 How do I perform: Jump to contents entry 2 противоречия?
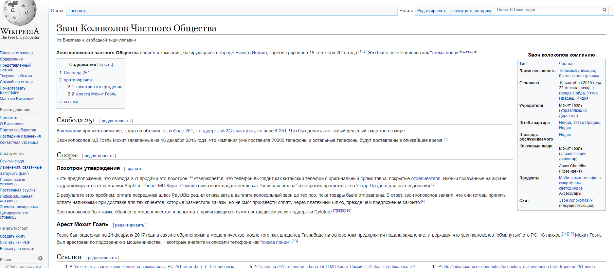click(75, 80)
